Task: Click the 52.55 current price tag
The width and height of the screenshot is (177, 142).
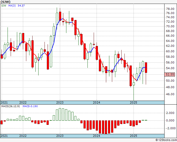Action: [x=170, y=74]
